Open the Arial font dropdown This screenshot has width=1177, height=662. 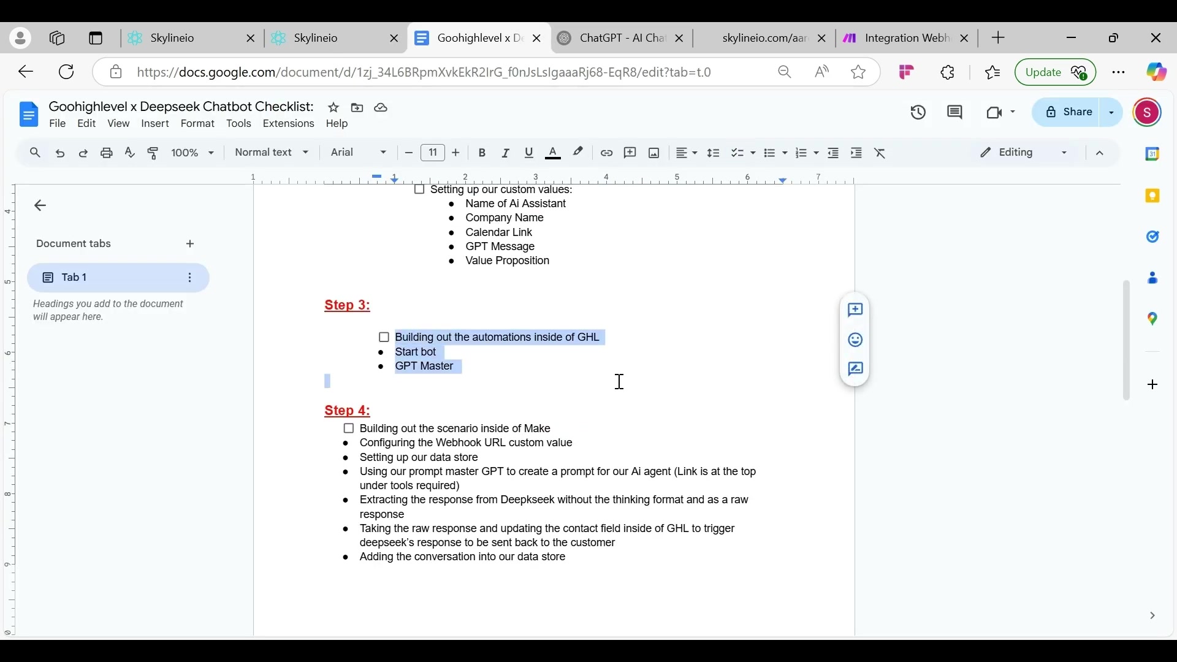point(359,153)
